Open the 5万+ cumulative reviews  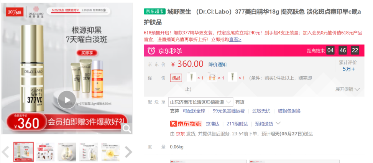pyautogui.click(x=349, y=69)
